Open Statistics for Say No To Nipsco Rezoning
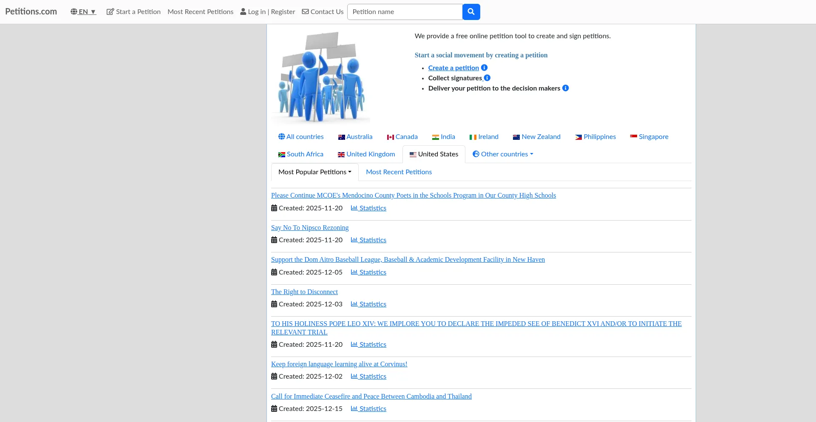 (x=368, y=240)
